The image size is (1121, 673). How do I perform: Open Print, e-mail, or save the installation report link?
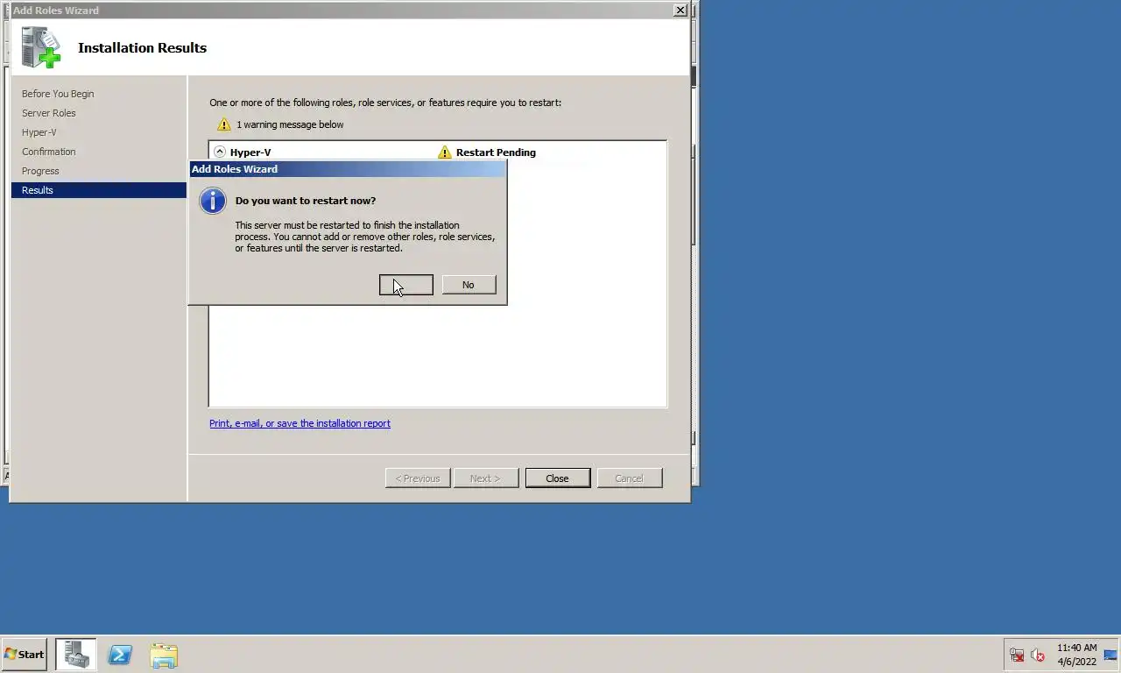click(300, 423)
